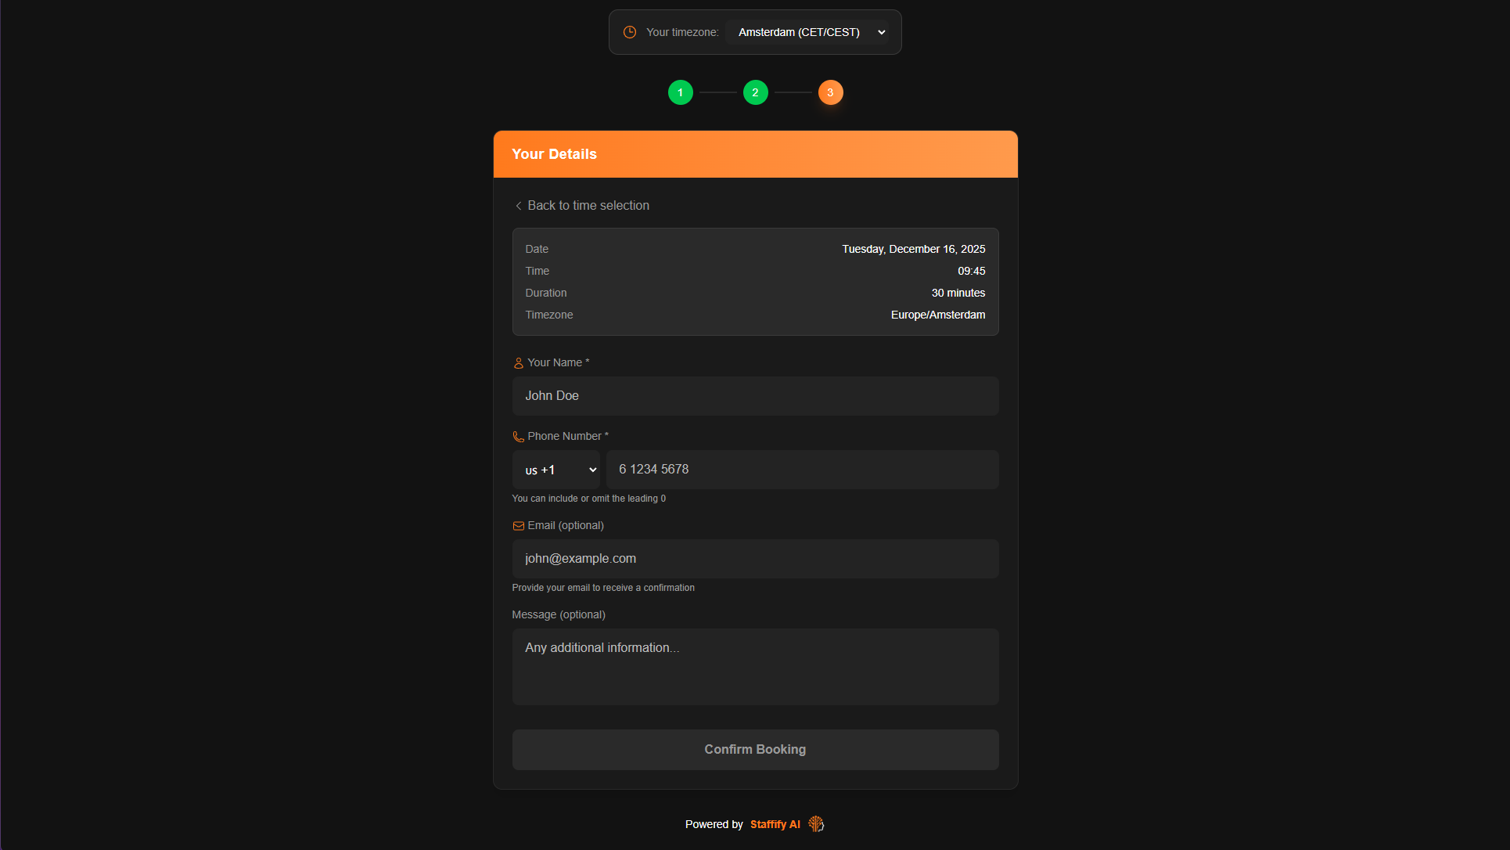This screenshot has width=1510, height=850.
Task: Open the Amsterdam (CET/CEST) timezone dropdown
Action: click(x=811, y=32)
